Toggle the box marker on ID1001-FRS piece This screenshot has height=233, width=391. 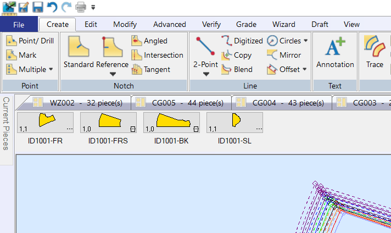click(132, 129)
